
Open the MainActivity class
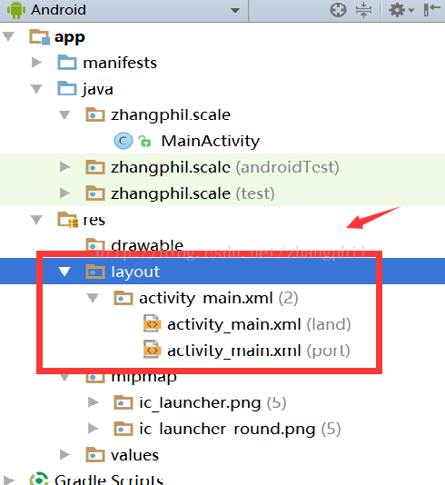[211, 142]
